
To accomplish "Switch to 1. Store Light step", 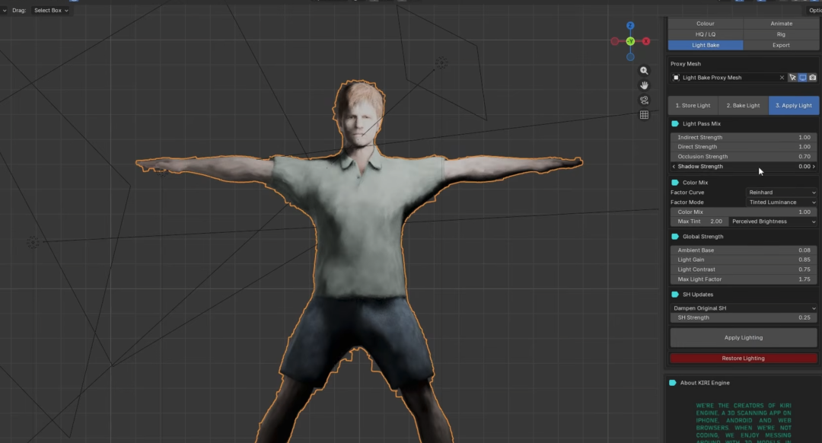I will tap(693, 105).
